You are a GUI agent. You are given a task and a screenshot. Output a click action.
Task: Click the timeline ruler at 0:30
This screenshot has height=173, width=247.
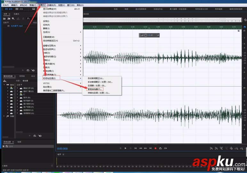133,27
